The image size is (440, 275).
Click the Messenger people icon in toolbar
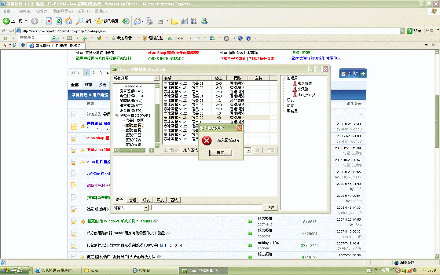[204, 21]
